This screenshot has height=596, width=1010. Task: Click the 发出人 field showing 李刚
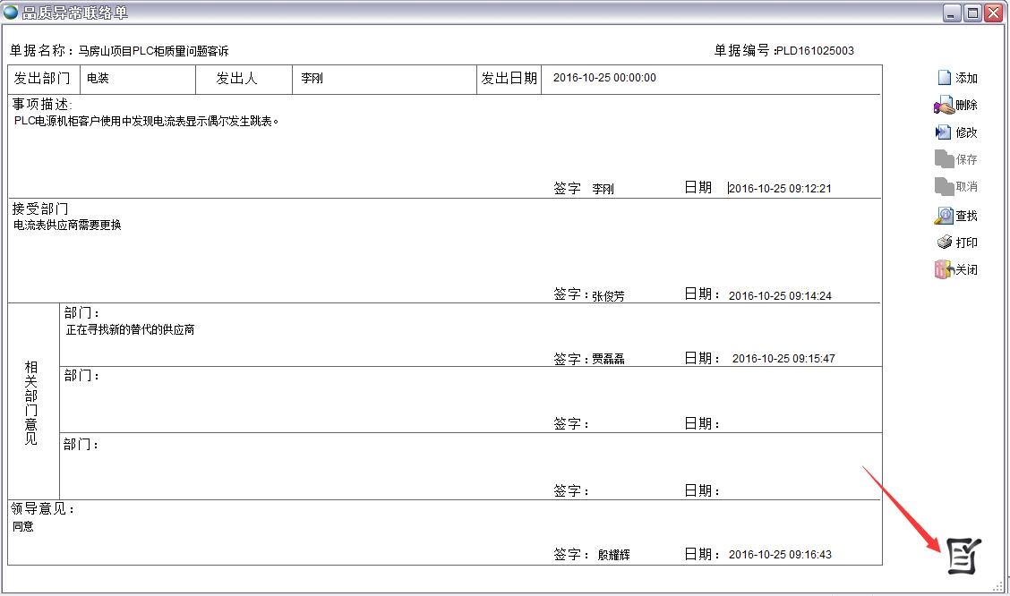click(384, 79)
